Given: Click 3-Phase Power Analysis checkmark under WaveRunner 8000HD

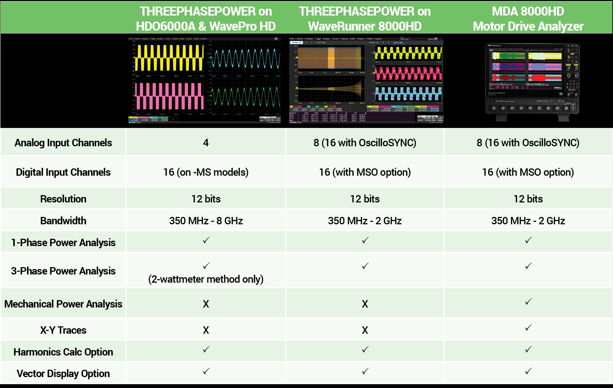Looking at the screenshot, I should pyautogui.click(x=365, y=266).
